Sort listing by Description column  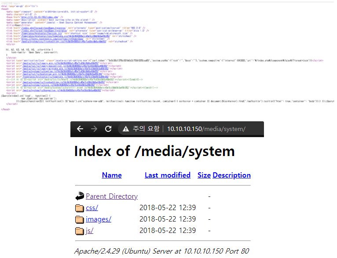(231, 175)
